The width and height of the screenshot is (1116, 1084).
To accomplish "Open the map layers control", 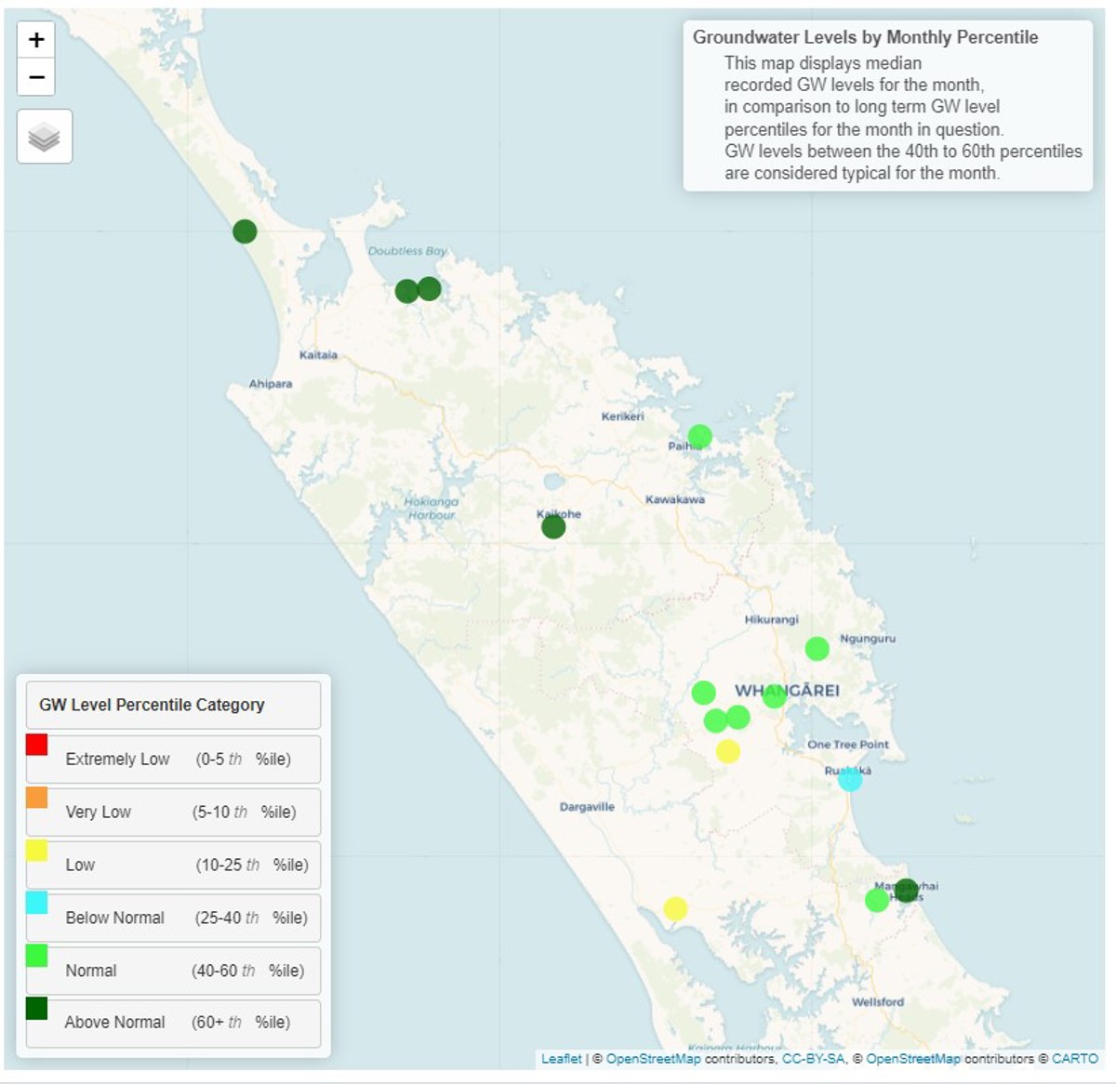I will (45, 137).
